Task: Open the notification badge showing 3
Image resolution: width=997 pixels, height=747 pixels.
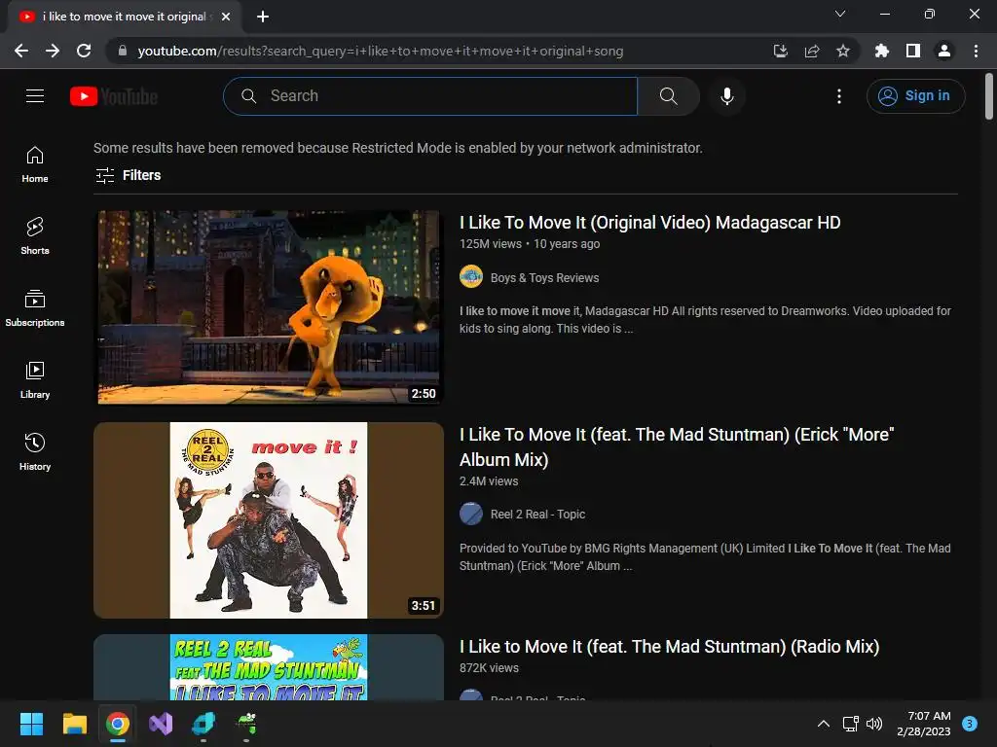Action: (x=970, y=724)
